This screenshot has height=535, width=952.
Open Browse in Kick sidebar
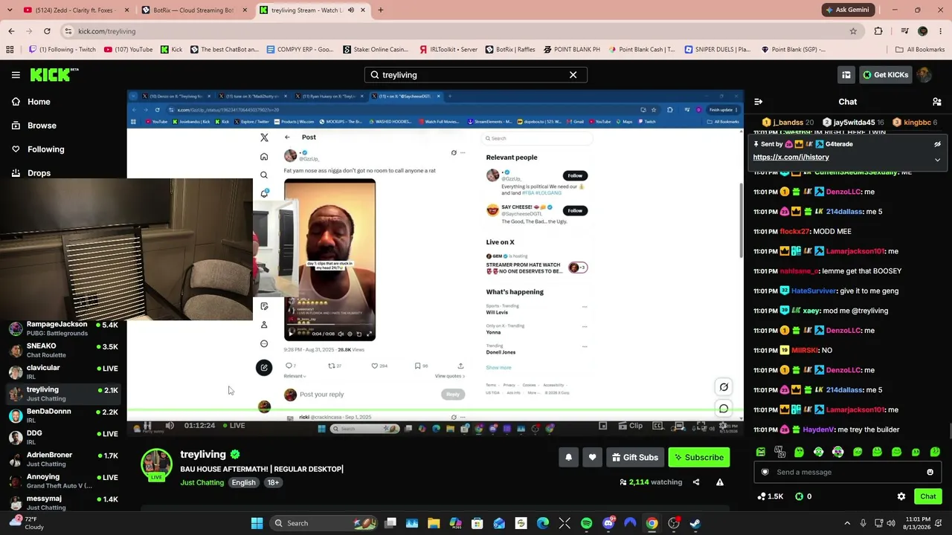click(x=33, y=126)
